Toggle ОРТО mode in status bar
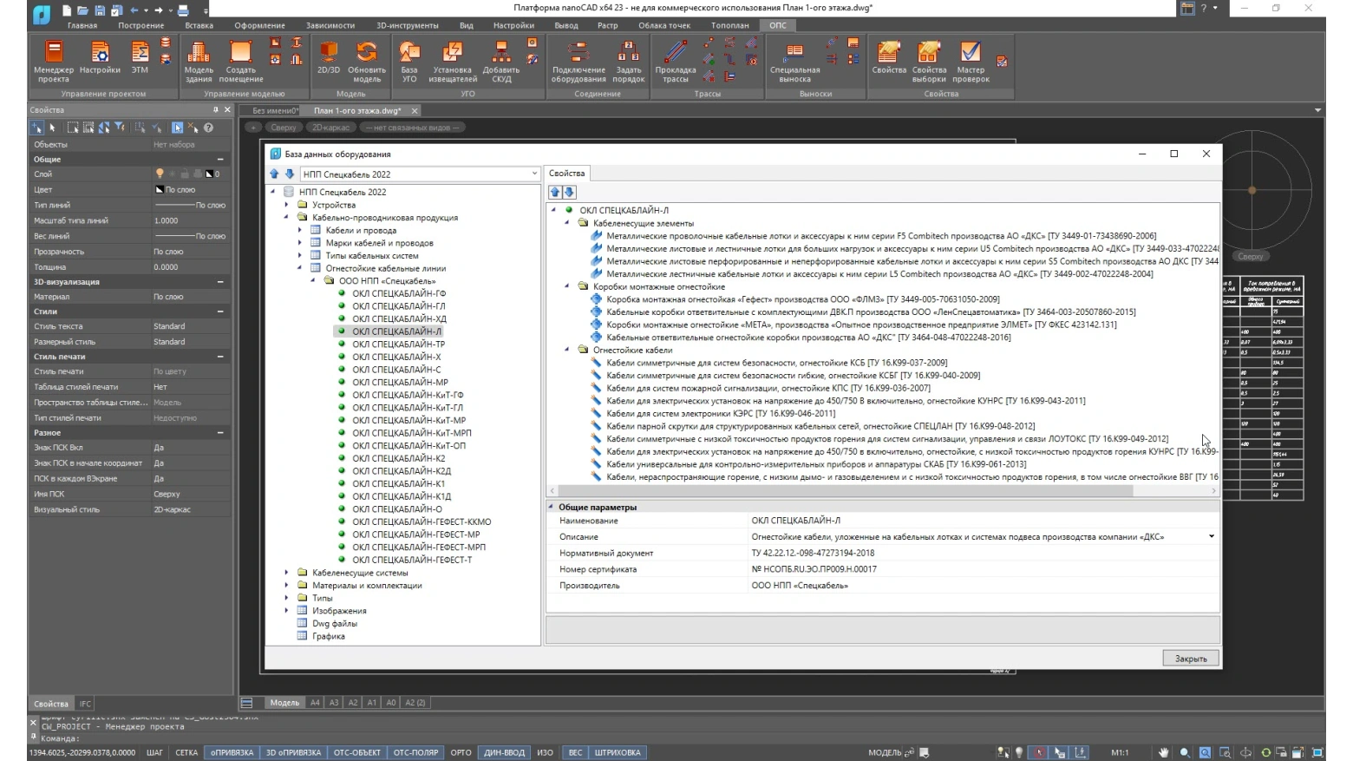This screenshot has height=761, width=1353. (x=461, y=752)
